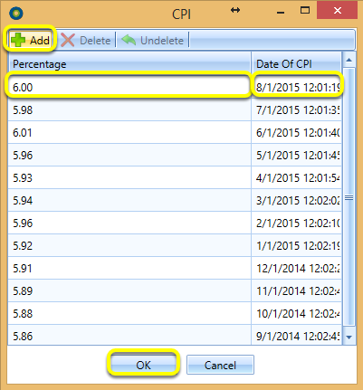Dismiss dialog with the Cancel button
Viewport: 363px width, 390px height.
coord(220,365)
